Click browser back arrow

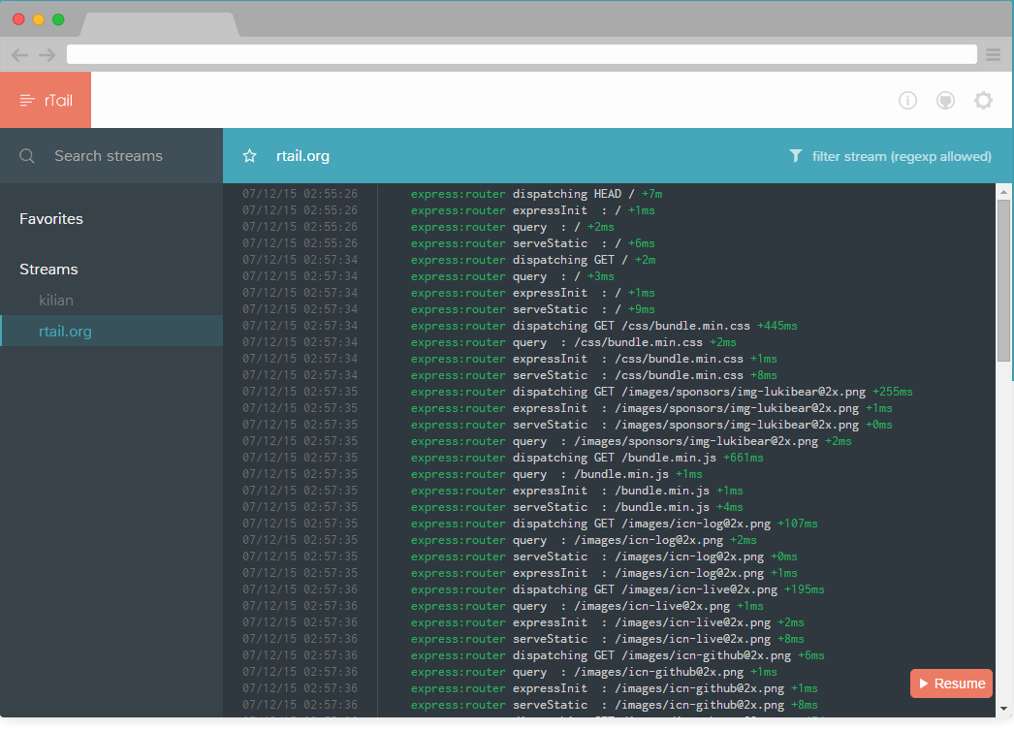click(x=19, y=55)
